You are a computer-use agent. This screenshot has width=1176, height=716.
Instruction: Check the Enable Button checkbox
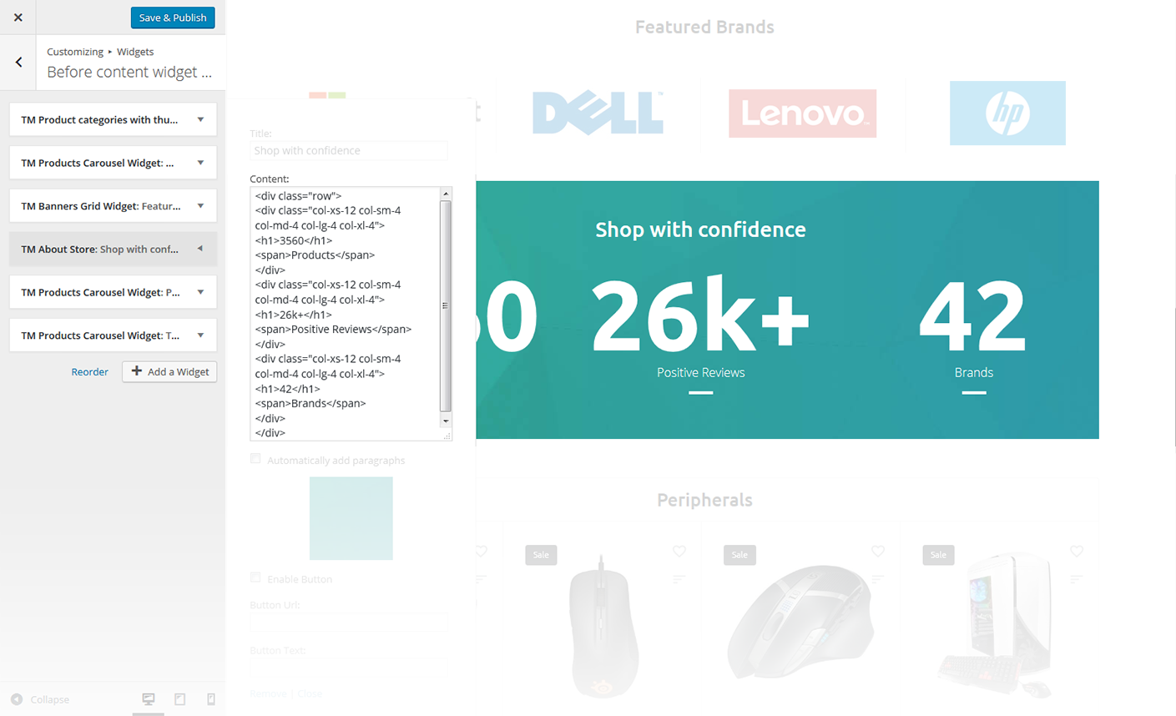coord(255,577)
